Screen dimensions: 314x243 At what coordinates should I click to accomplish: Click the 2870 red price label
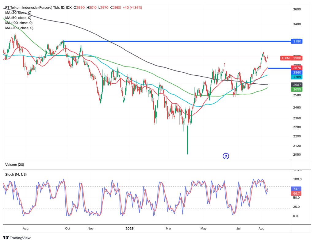[297, 68]
